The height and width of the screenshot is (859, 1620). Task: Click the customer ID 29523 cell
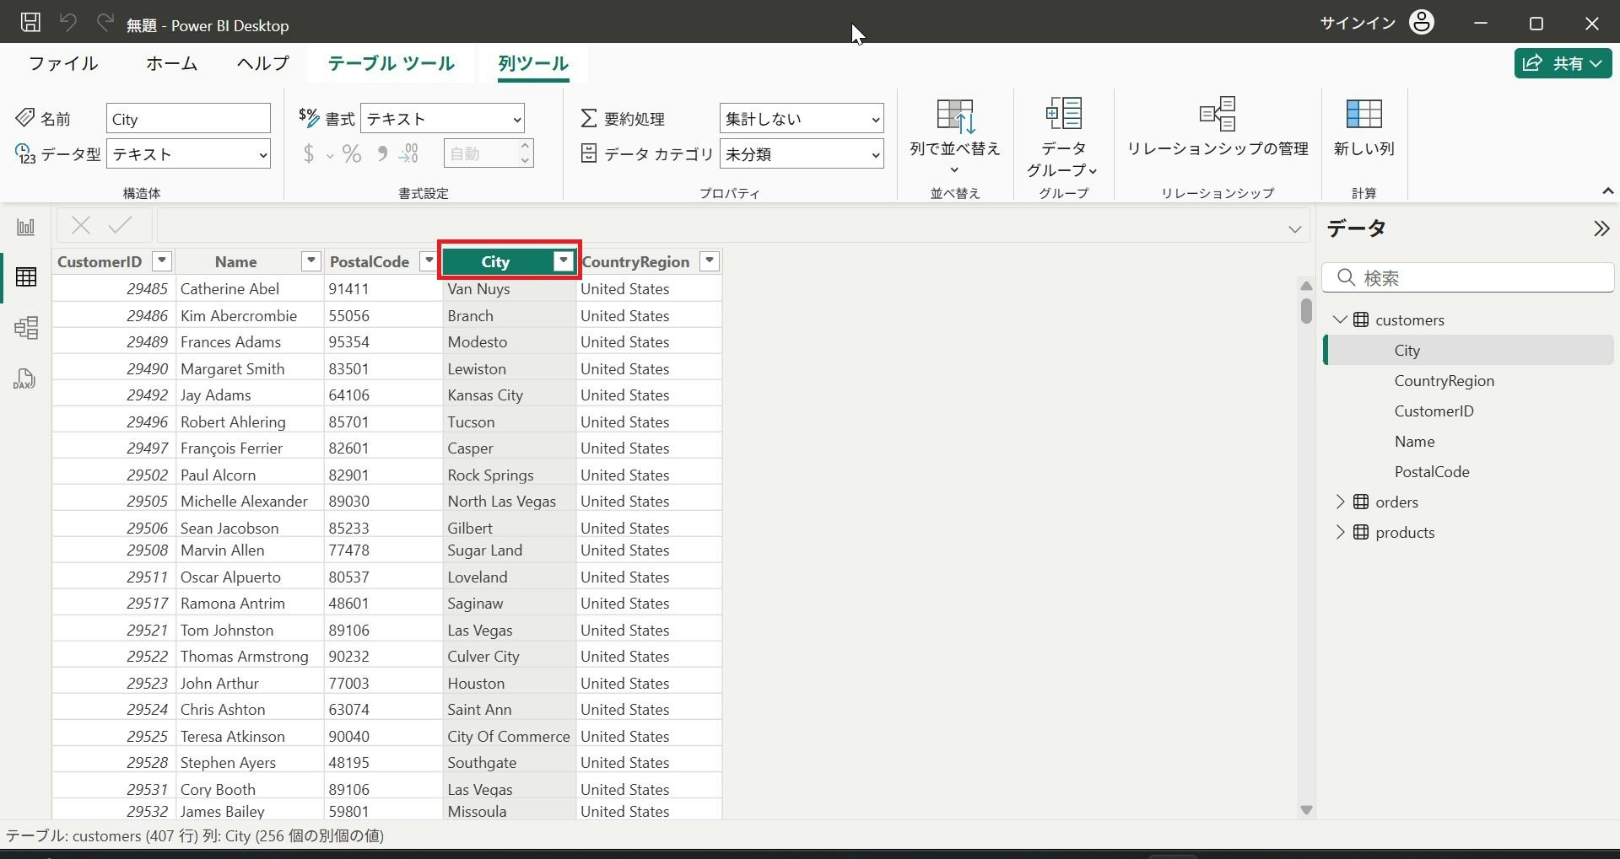tap(114, 683)
